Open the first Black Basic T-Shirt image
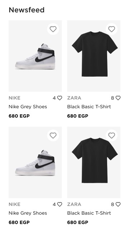129x230 pixels. (x=94, y=56)
